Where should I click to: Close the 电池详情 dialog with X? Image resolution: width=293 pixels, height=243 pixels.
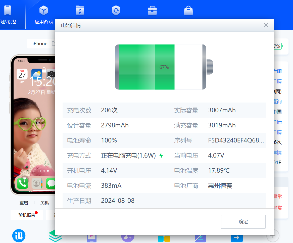(x=266, y=25)
